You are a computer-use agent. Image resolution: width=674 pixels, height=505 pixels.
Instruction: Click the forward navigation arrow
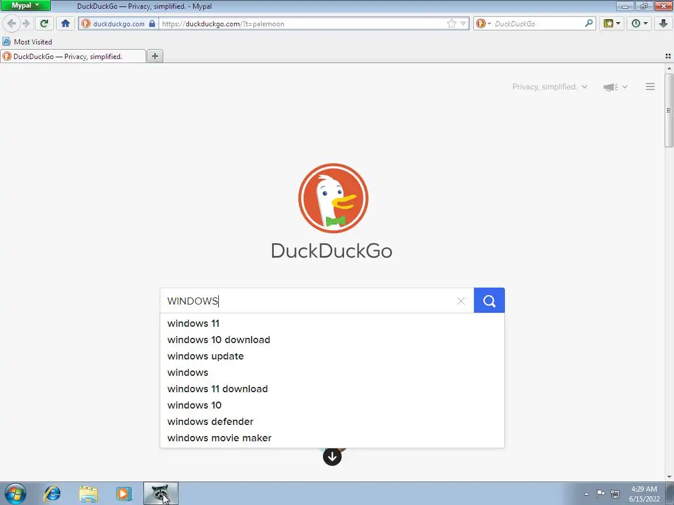(x=26, y=23)
